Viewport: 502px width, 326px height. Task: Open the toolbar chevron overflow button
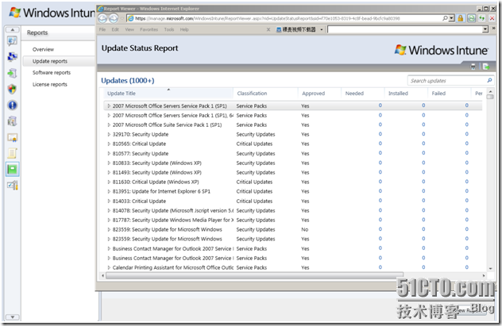point(493,29)
